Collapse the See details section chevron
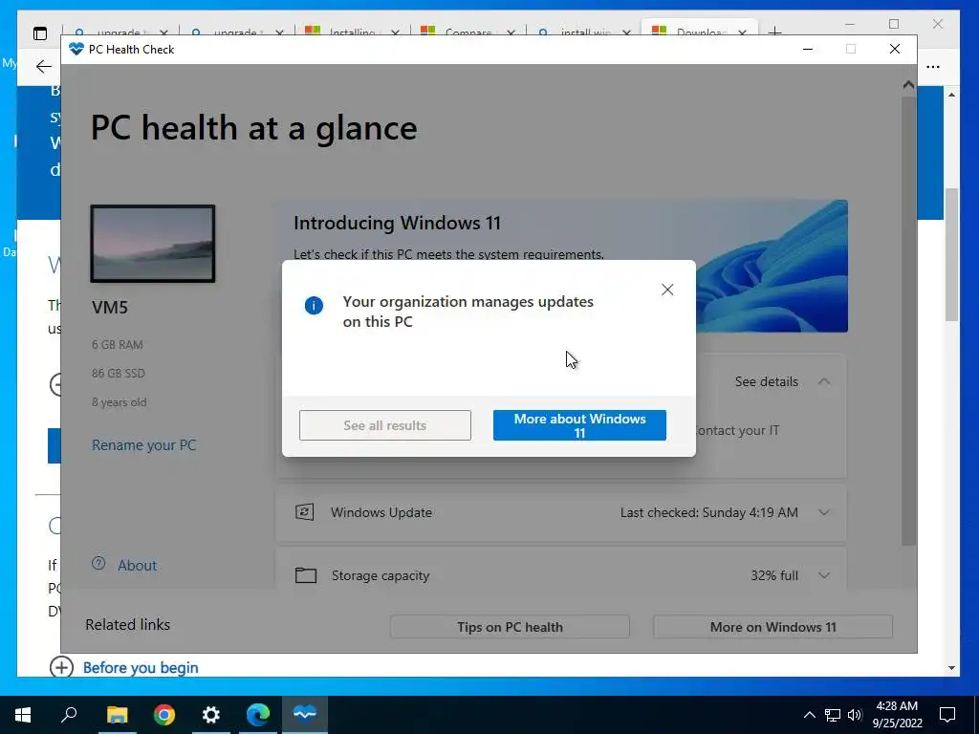Viewport: 979px width, 734px height. [x=824, y=381]
